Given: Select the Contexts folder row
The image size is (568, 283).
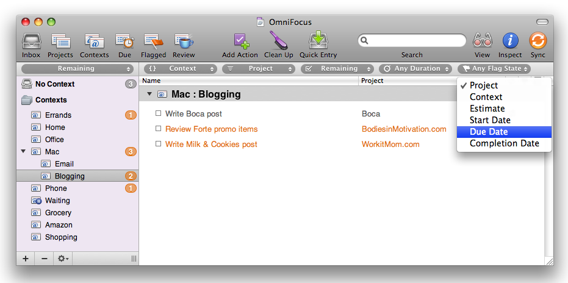Looking at the screenshot, I should 77,100.
